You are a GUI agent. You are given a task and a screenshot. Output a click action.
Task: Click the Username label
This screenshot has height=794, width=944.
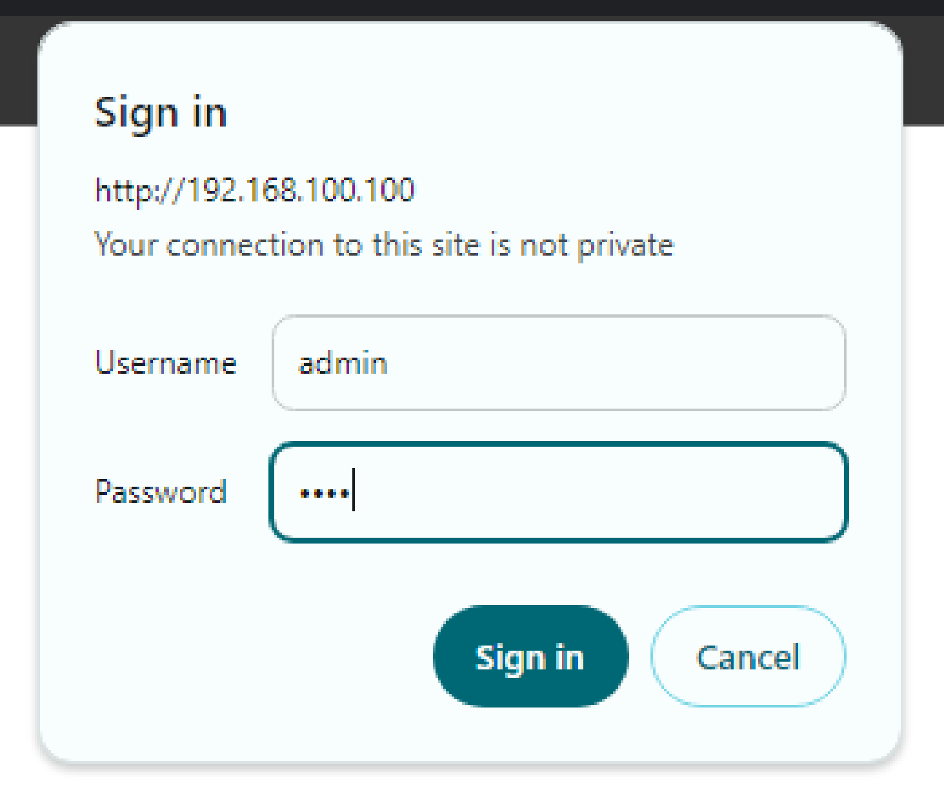(166, 363)
